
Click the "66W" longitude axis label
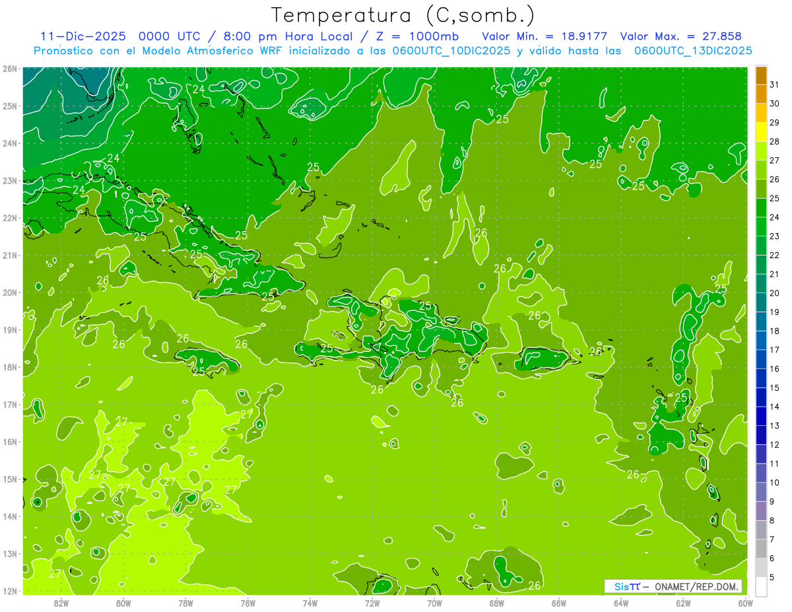pos(559,602)
